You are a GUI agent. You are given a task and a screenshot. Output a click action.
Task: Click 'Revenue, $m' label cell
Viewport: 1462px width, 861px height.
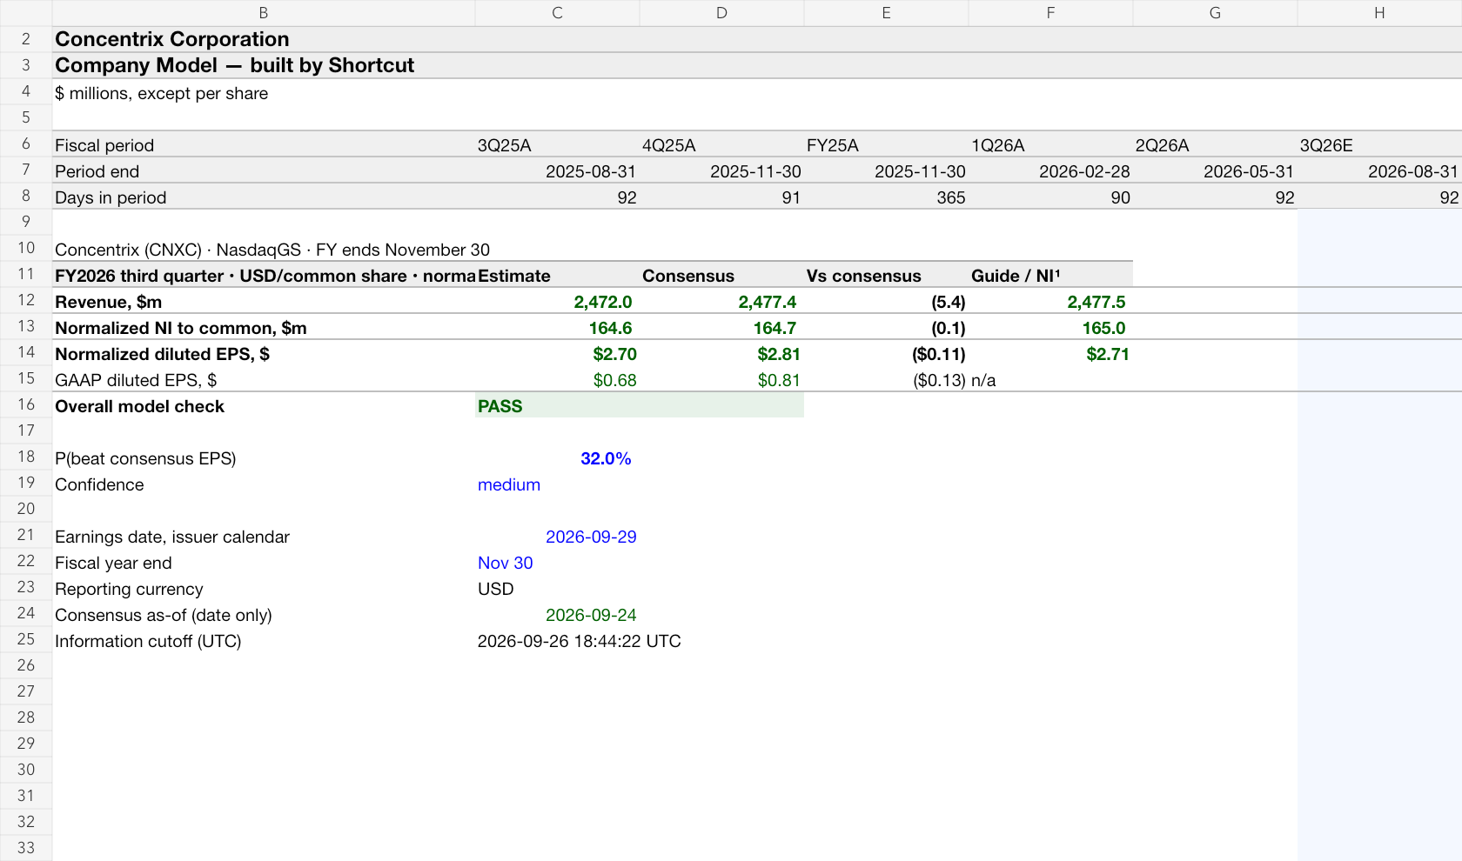click(x=263, y=301)
